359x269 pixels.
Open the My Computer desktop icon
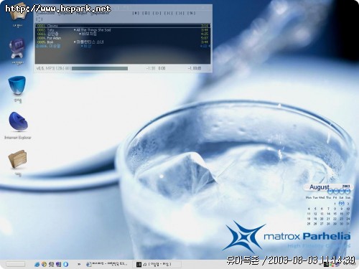[x=17, y=51]
